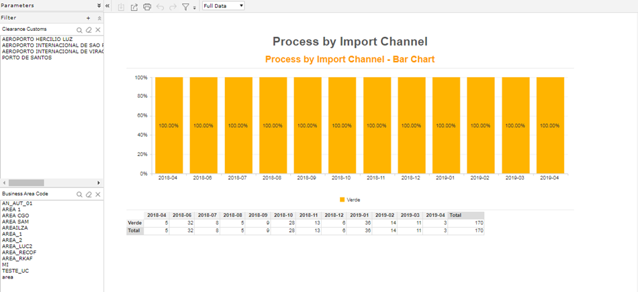Select TESTE_UC business area code
The width and height of the screenshot is (638, 292).
[15, 271]
